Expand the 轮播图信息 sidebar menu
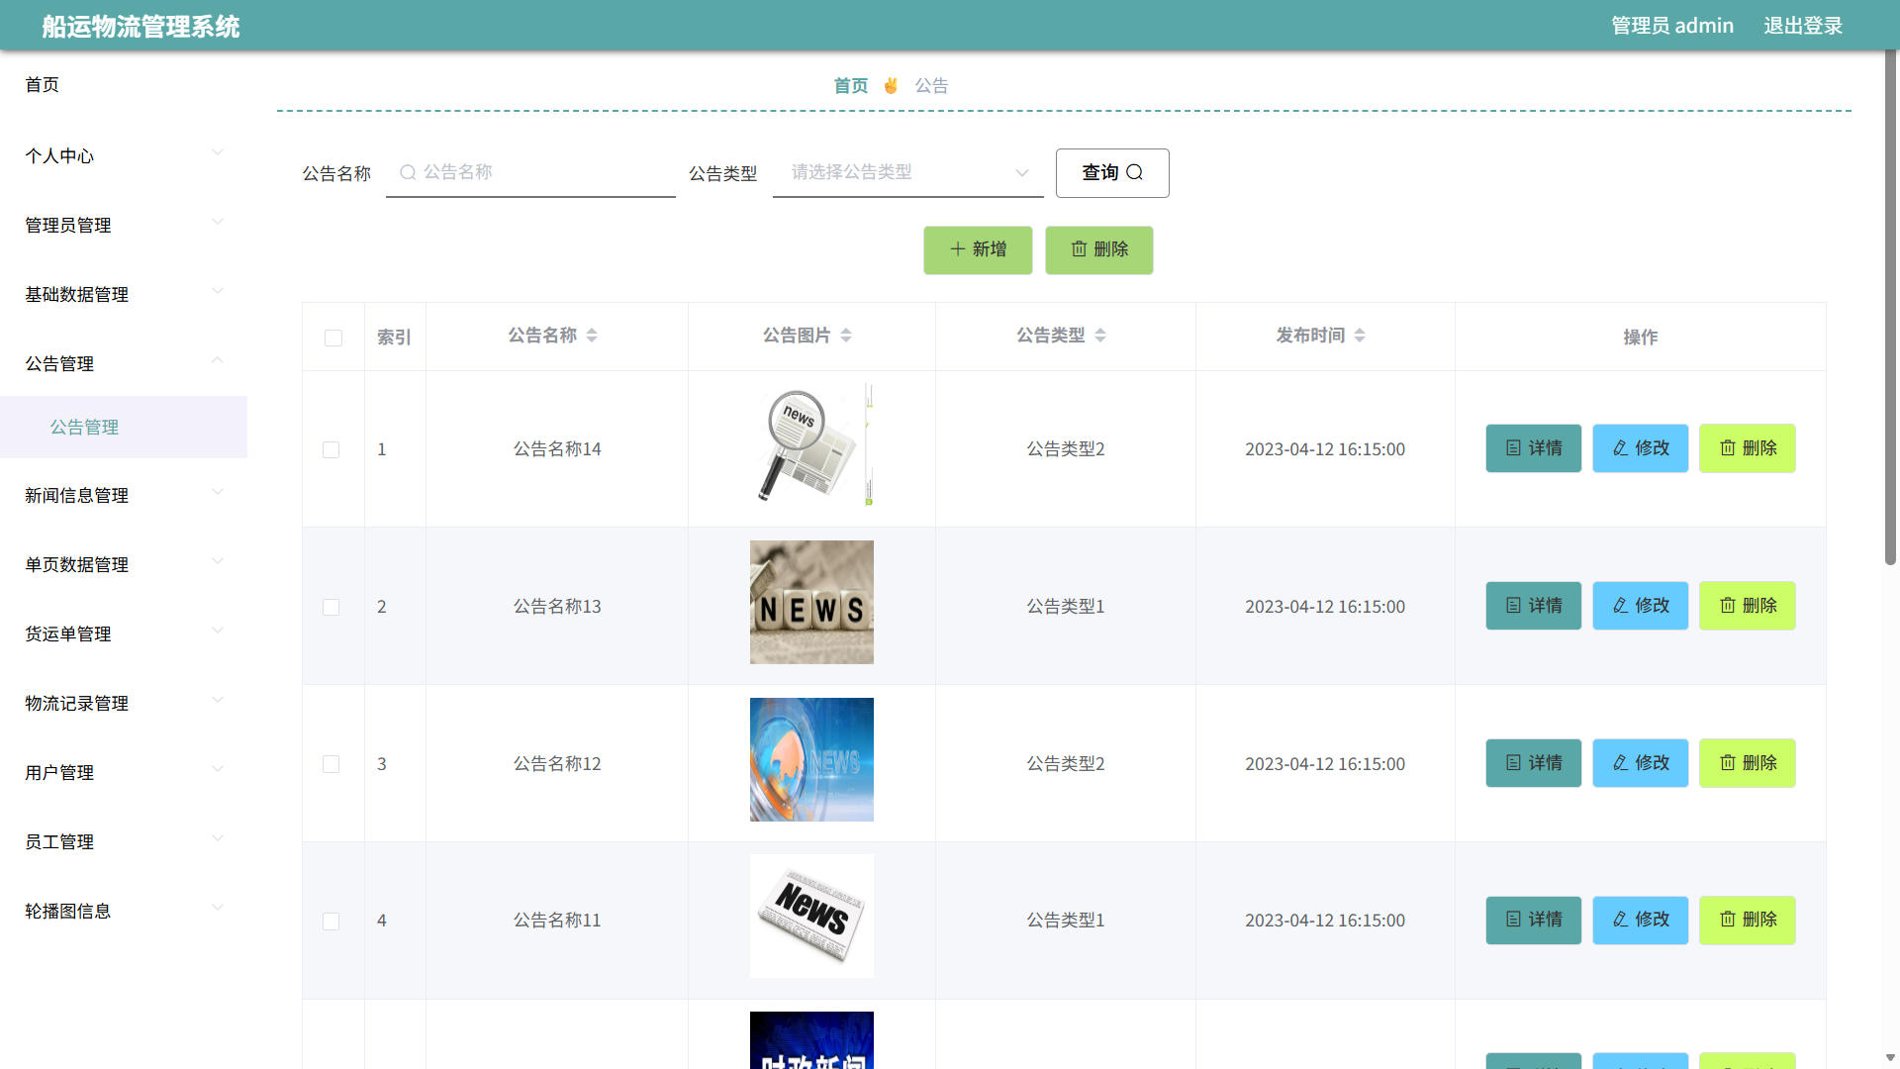The width and height of the screenshot is (1900, 1069). [124, 911]
